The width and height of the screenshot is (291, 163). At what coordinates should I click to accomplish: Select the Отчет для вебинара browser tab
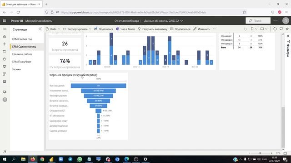21,4
